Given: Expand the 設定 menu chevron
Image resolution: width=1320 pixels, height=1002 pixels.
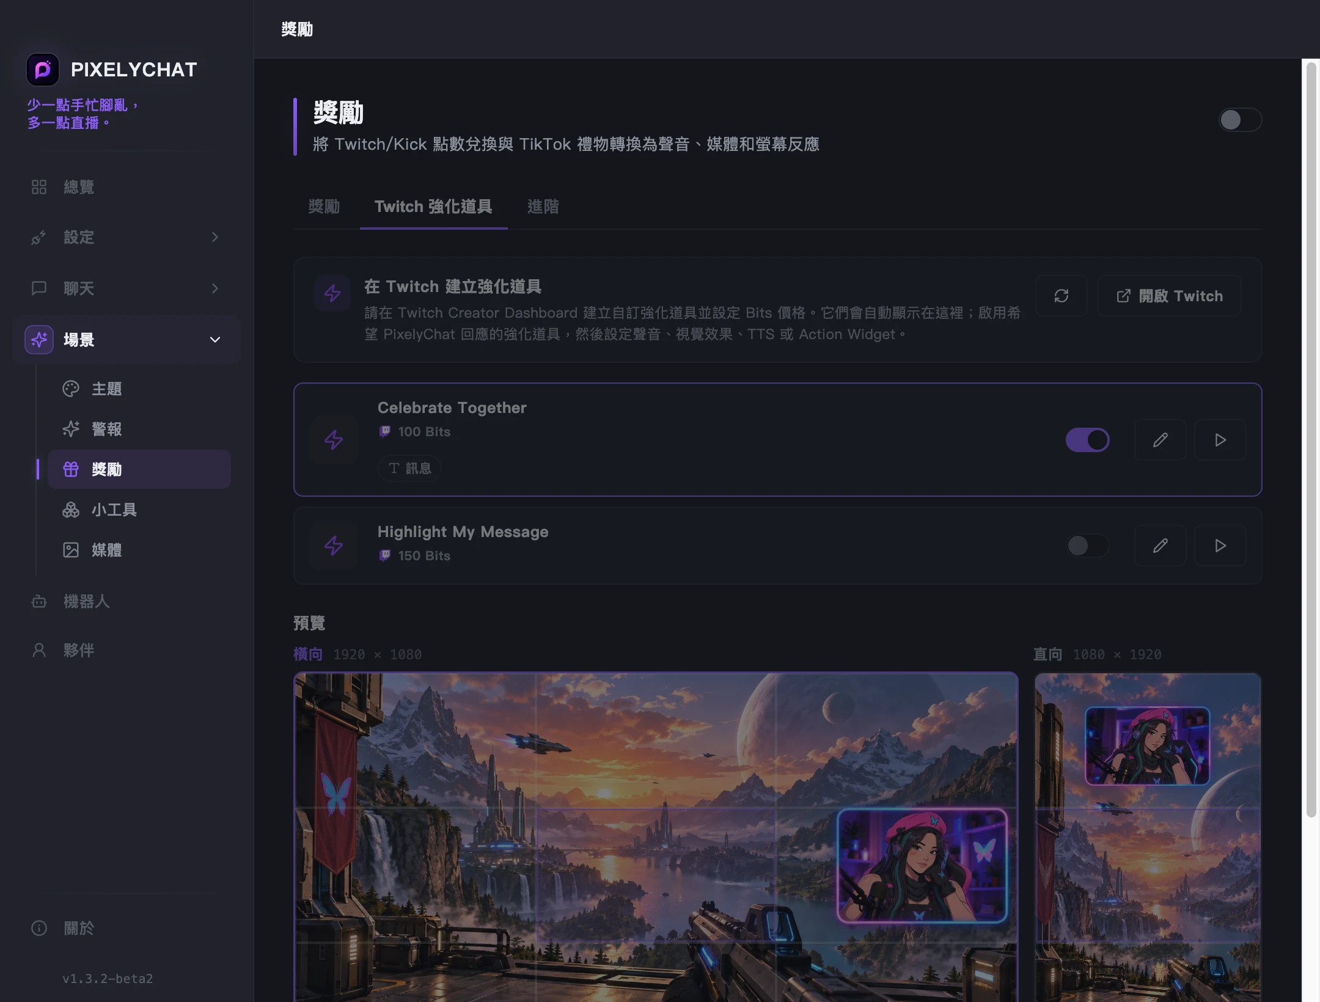Looking at the screenshot, I should click(215, 237).
